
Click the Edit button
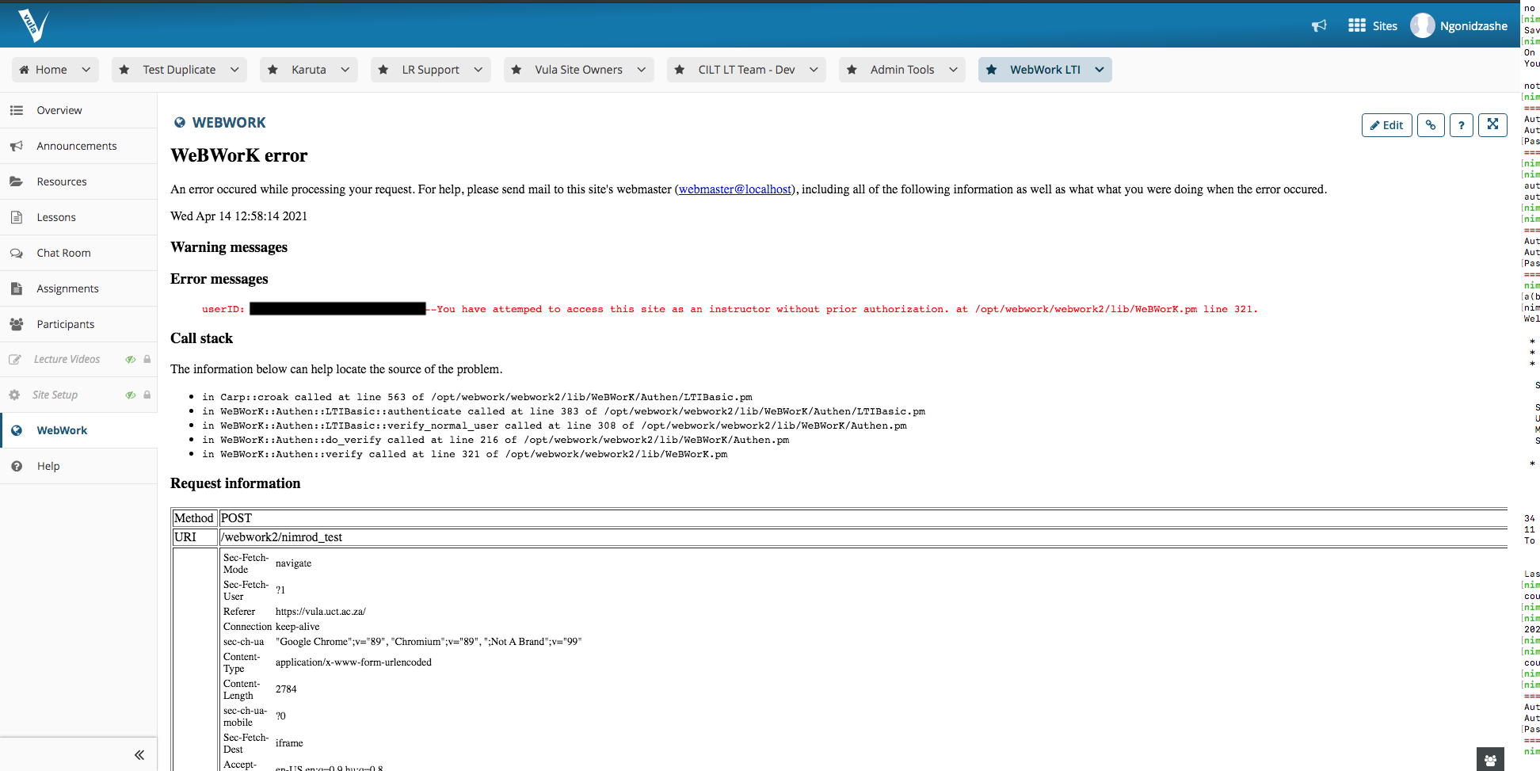[x=1386, y=125]
